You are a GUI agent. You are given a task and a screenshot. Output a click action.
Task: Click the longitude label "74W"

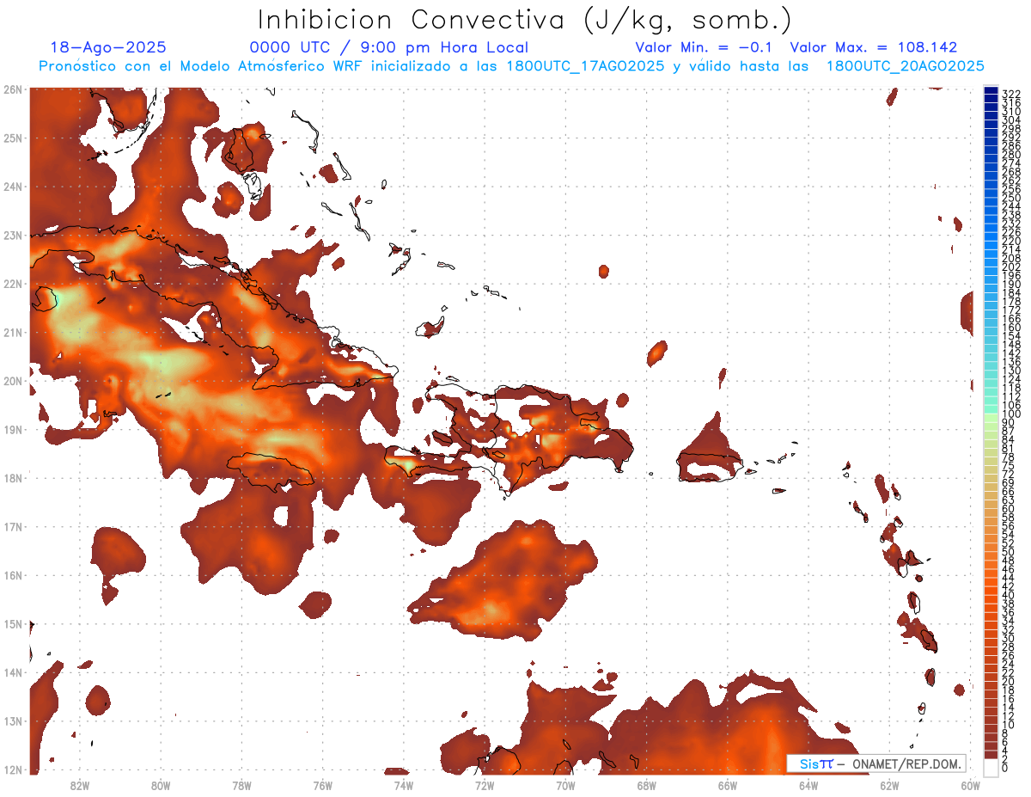[403, 785]
